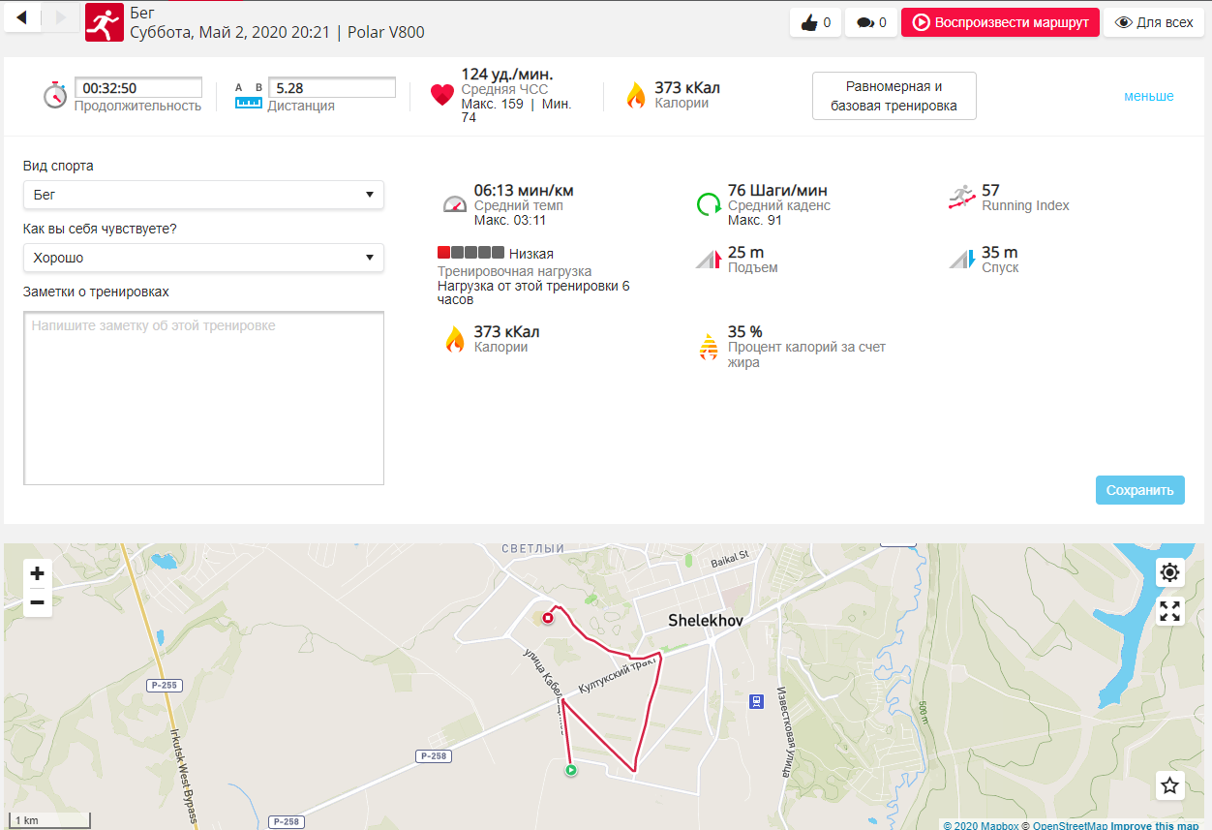Click flame icon beside the lower Калории label
The height and width of the screenshot is (830, 1212).
pyautogui.click(x=455, y=339)
